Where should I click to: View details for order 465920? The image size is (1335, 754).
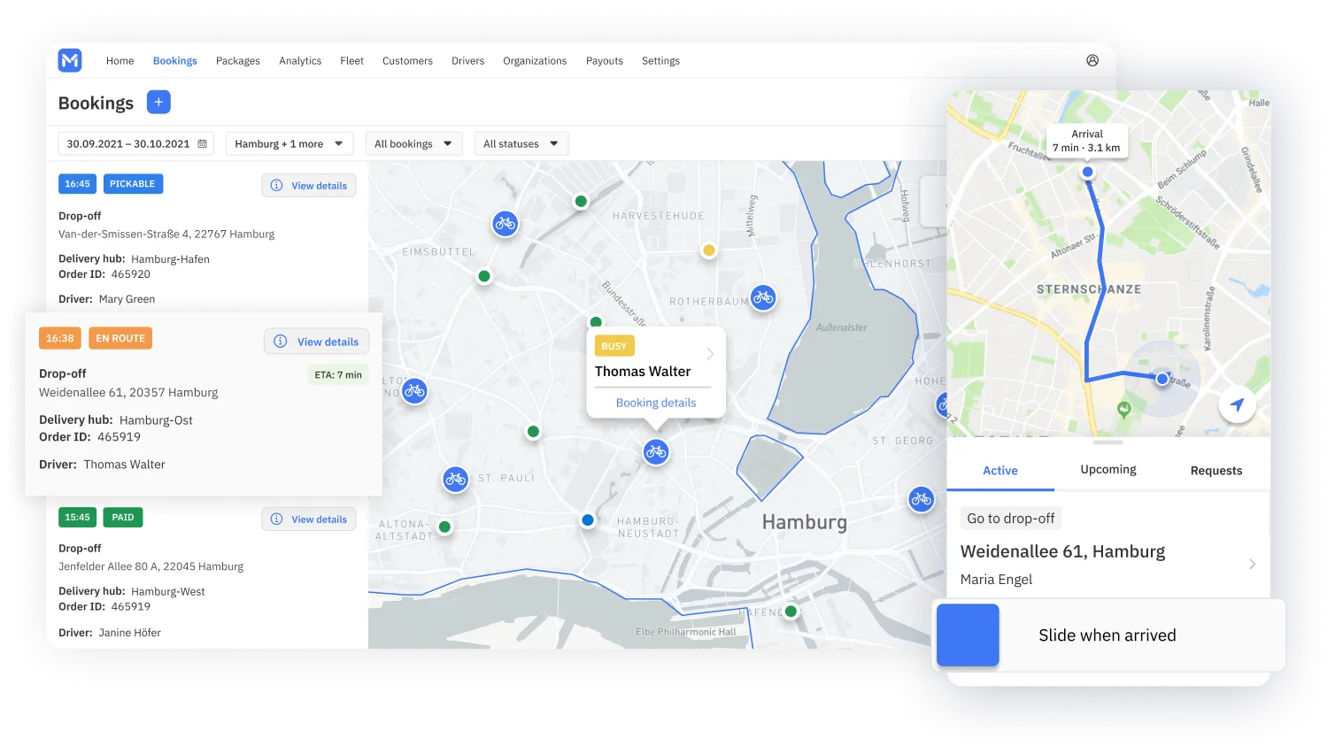tap(309, 186)
